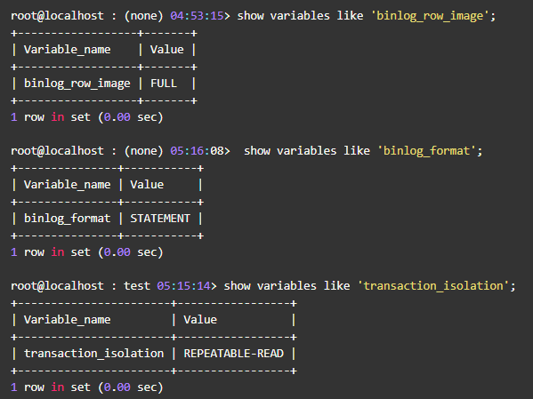Click the first root@localhost prompt text

[x=57, y=16]
